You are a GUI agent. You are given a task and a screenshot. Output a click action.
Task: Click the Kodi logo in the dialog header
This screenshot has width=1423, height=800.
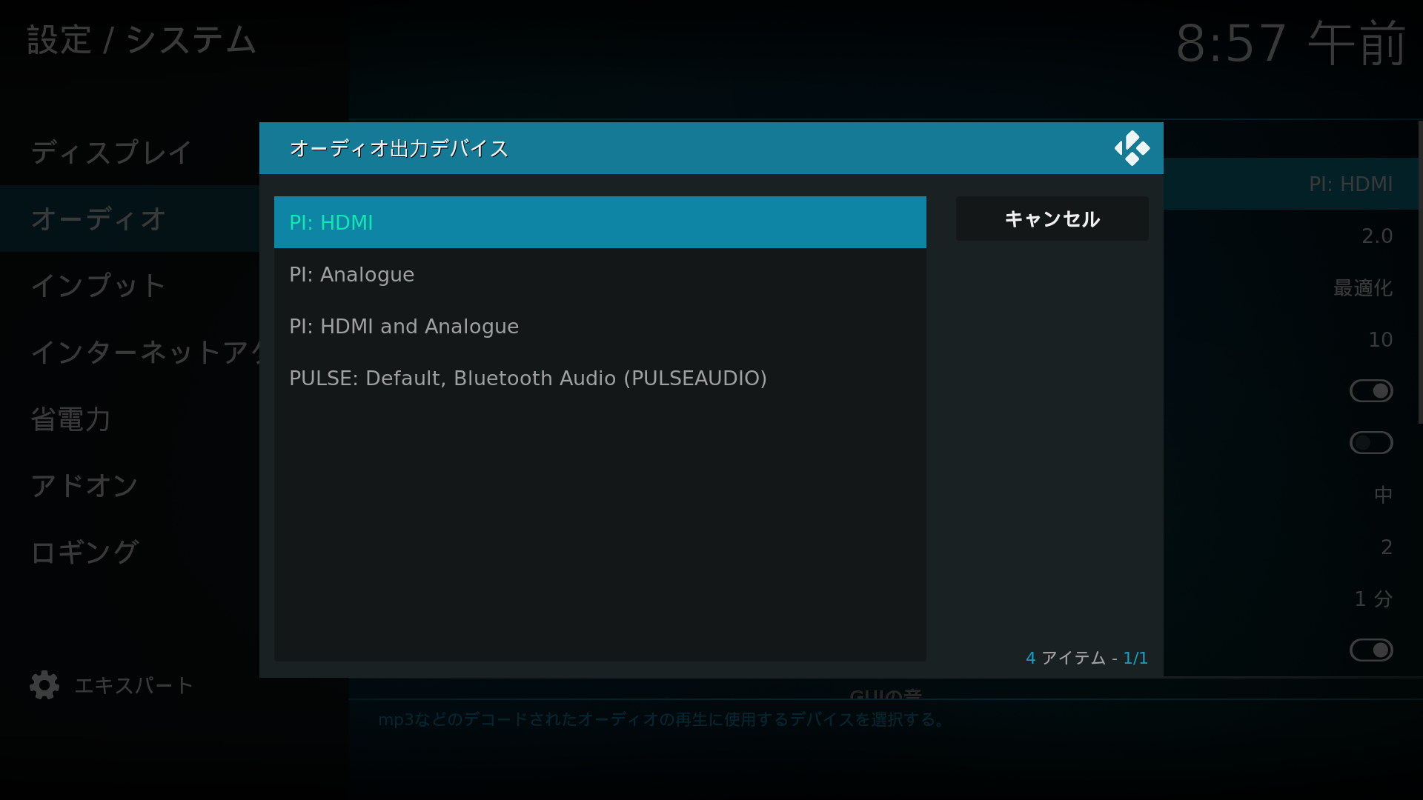(x=1132, y=148)
